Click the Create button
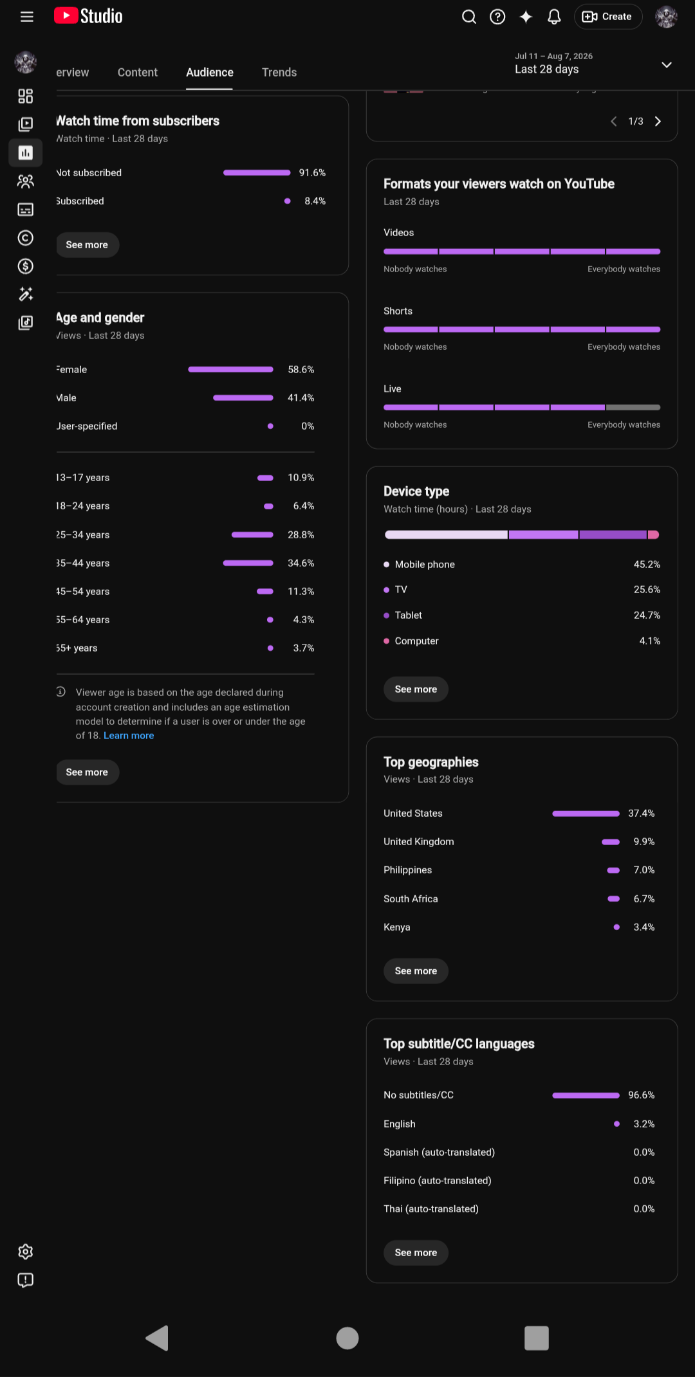 tap(607, 17)
